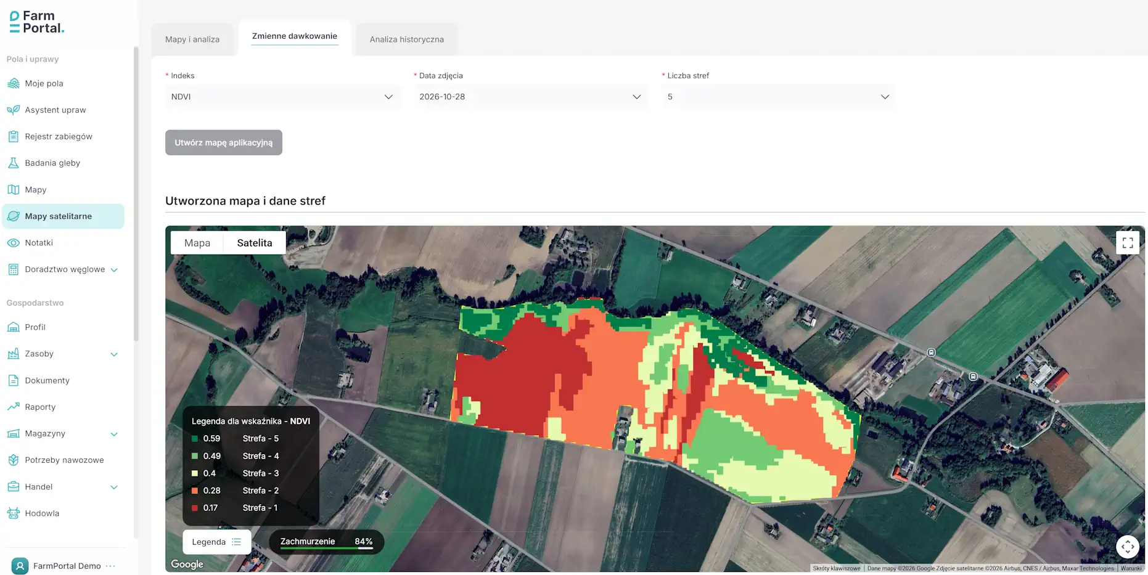Click Utwórz mapę aplikacyjną button
This screenshot has height=575, width=1148.
(x=224, y=142)
